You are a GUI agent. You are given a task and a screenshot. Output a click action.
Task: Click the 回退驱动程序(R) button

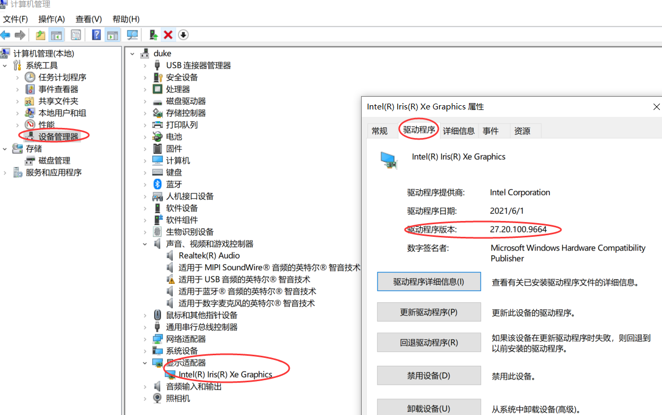(x=429, y=343)
